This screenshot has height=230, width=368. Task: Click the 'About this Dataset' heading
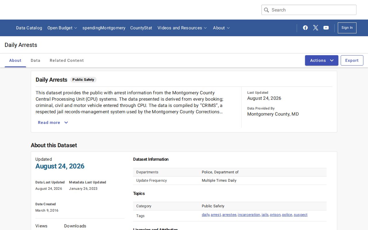click(54, 145)
